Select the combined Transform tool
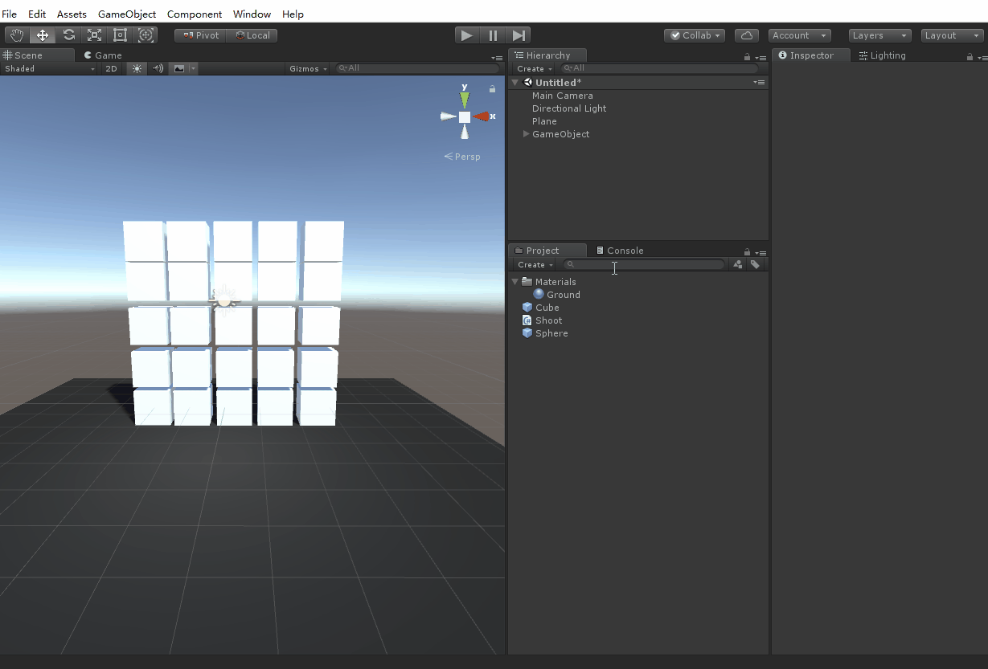The width and height of the screenshot is (988, 669). point(146,35)
